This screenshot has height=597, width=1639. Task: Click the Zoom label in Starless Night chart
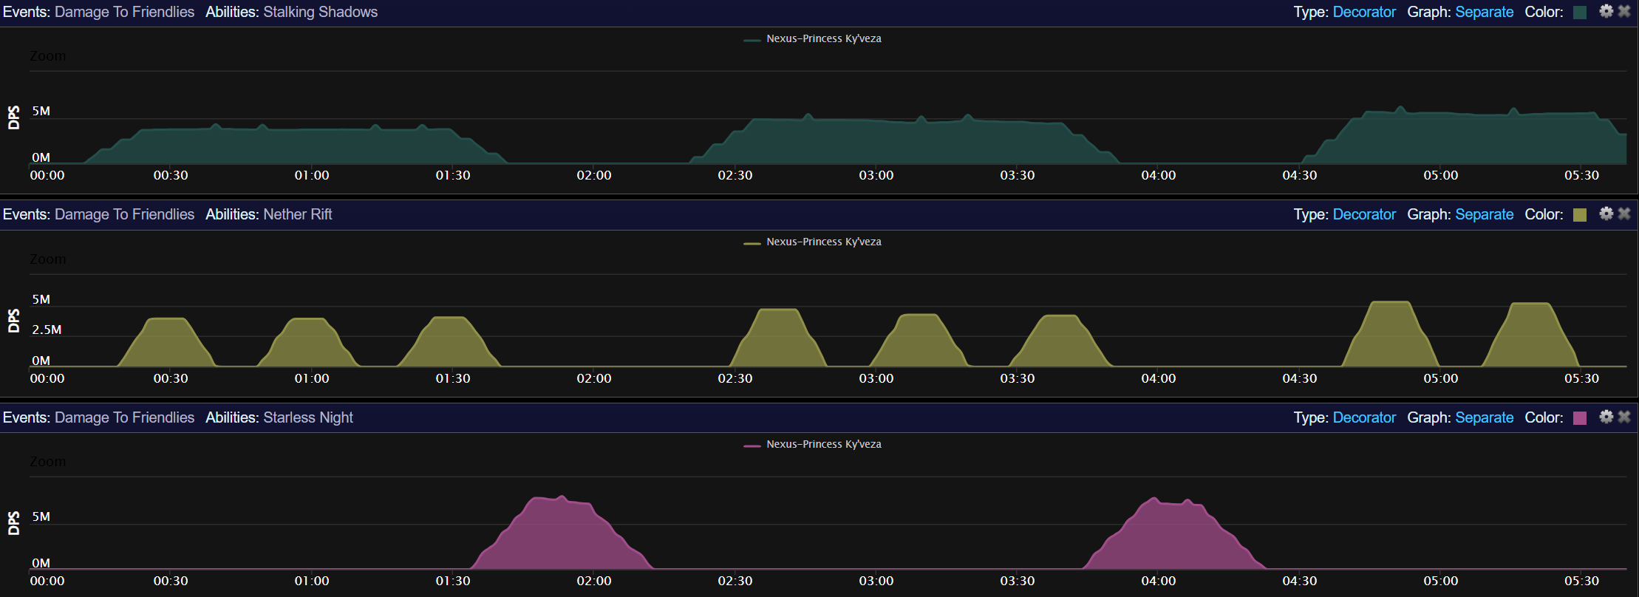(x=48, y=462)
